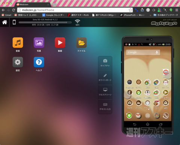
Task: Tap the Chrome folder icon in phone dock
Action: [x=157, y=115]
